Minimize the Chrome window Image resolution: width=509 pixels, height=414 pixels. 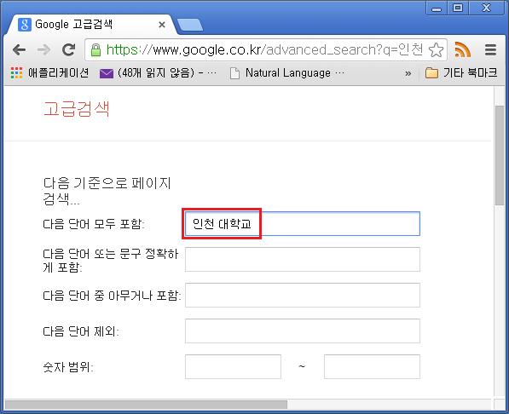pyautogui.click(x=437, y=8)
